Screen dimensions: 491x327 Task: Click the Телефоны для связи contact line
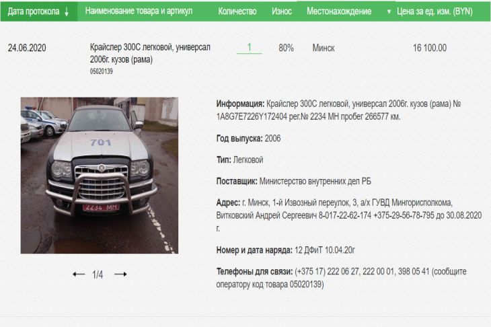click(x=341, y=277)
